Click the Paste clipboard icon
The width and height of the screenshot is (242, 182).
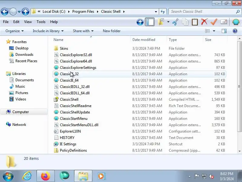tap(195, 22)
